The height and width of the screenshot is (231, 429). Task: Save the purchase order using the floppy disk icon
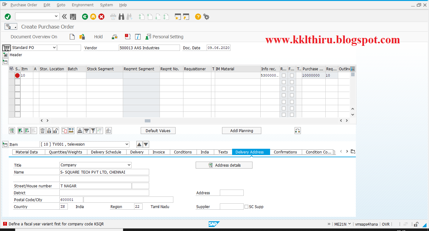73,17
